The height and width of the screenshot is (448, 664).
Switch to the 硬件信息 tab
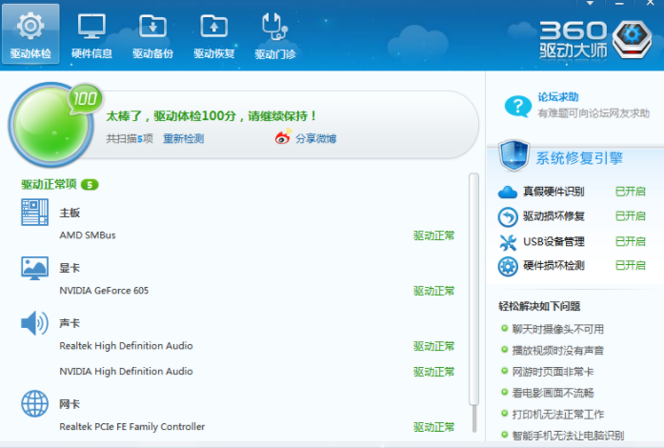pyautogui.click(x=91, y=34)
